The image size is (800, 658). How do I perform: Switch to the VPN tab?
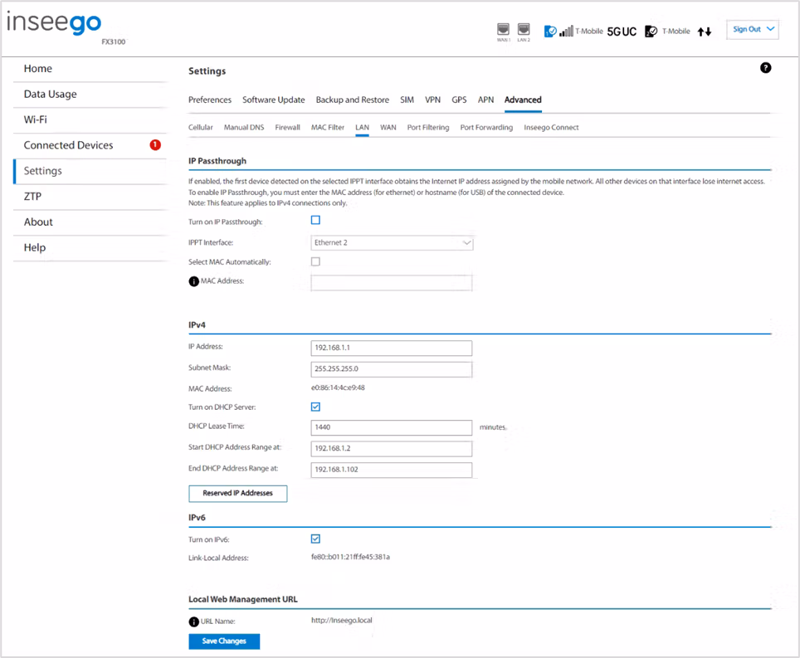coord(432,100)
